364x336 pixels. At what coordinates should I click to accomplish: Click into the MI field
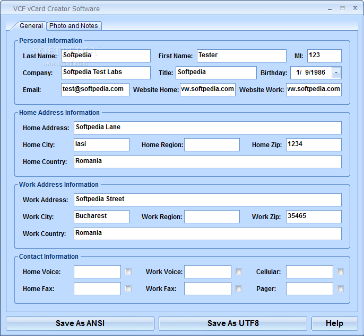coord(324,56)
